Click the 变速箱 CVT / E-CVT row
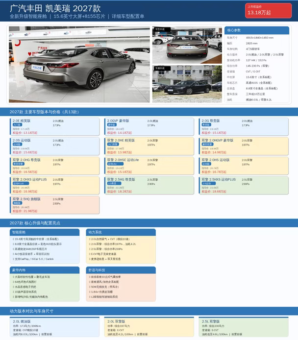Viewport: 298px width, 340px height. click(257, 72)
